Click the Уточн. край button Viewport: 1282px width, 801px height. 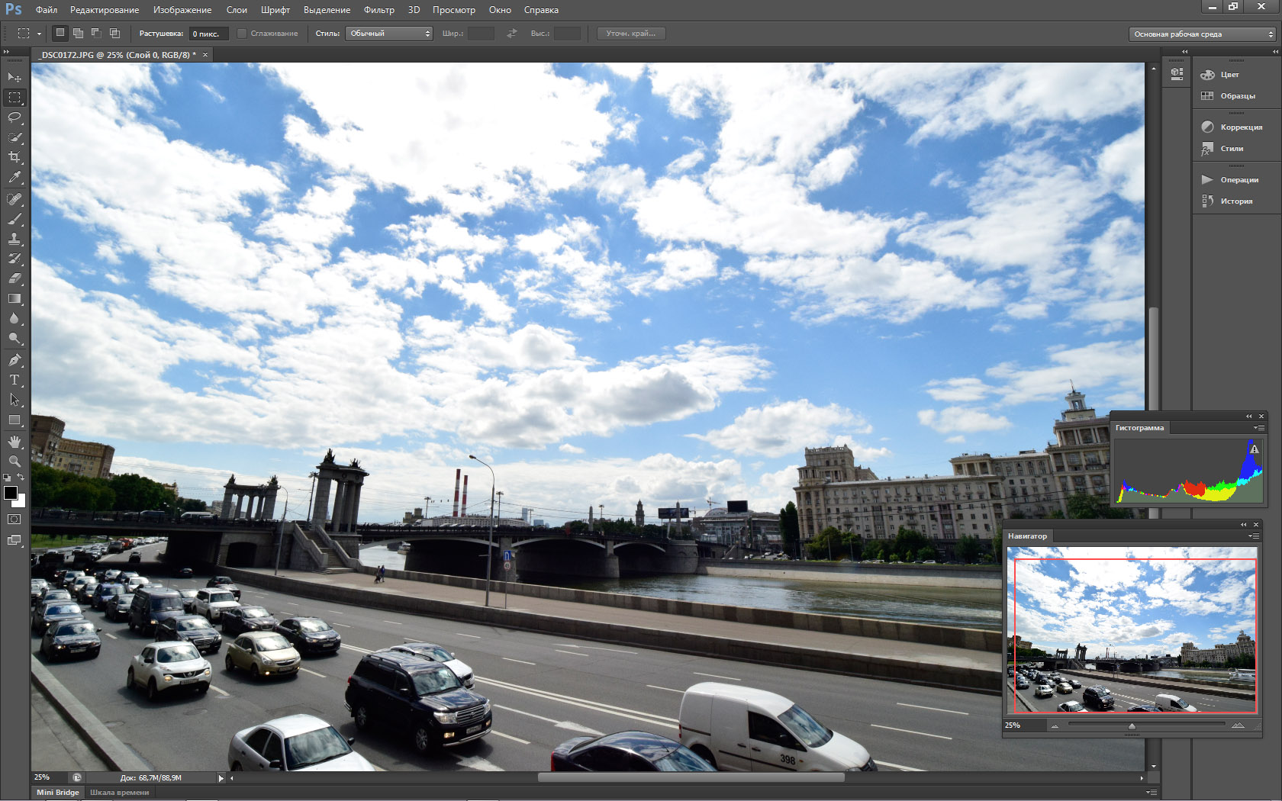pos(631,34)
